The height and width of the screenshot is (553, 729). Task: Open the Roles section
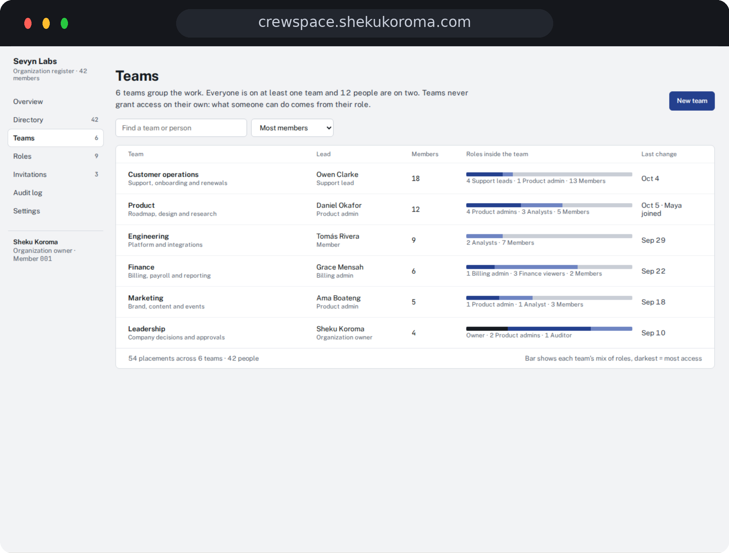coord(55,156)
